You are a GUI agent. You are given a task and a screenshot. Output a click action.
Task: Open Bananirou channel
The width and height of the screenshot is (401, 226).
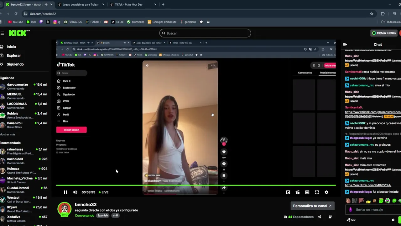(23, 125)
